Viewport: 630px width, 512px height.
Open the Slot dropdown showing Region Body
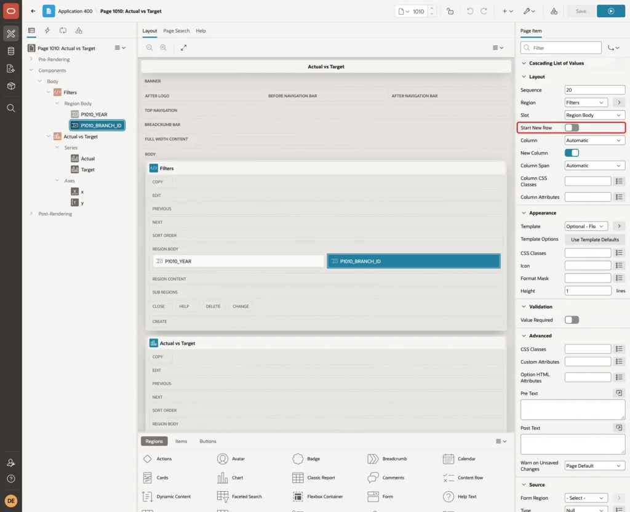click(x=595, y=115)
